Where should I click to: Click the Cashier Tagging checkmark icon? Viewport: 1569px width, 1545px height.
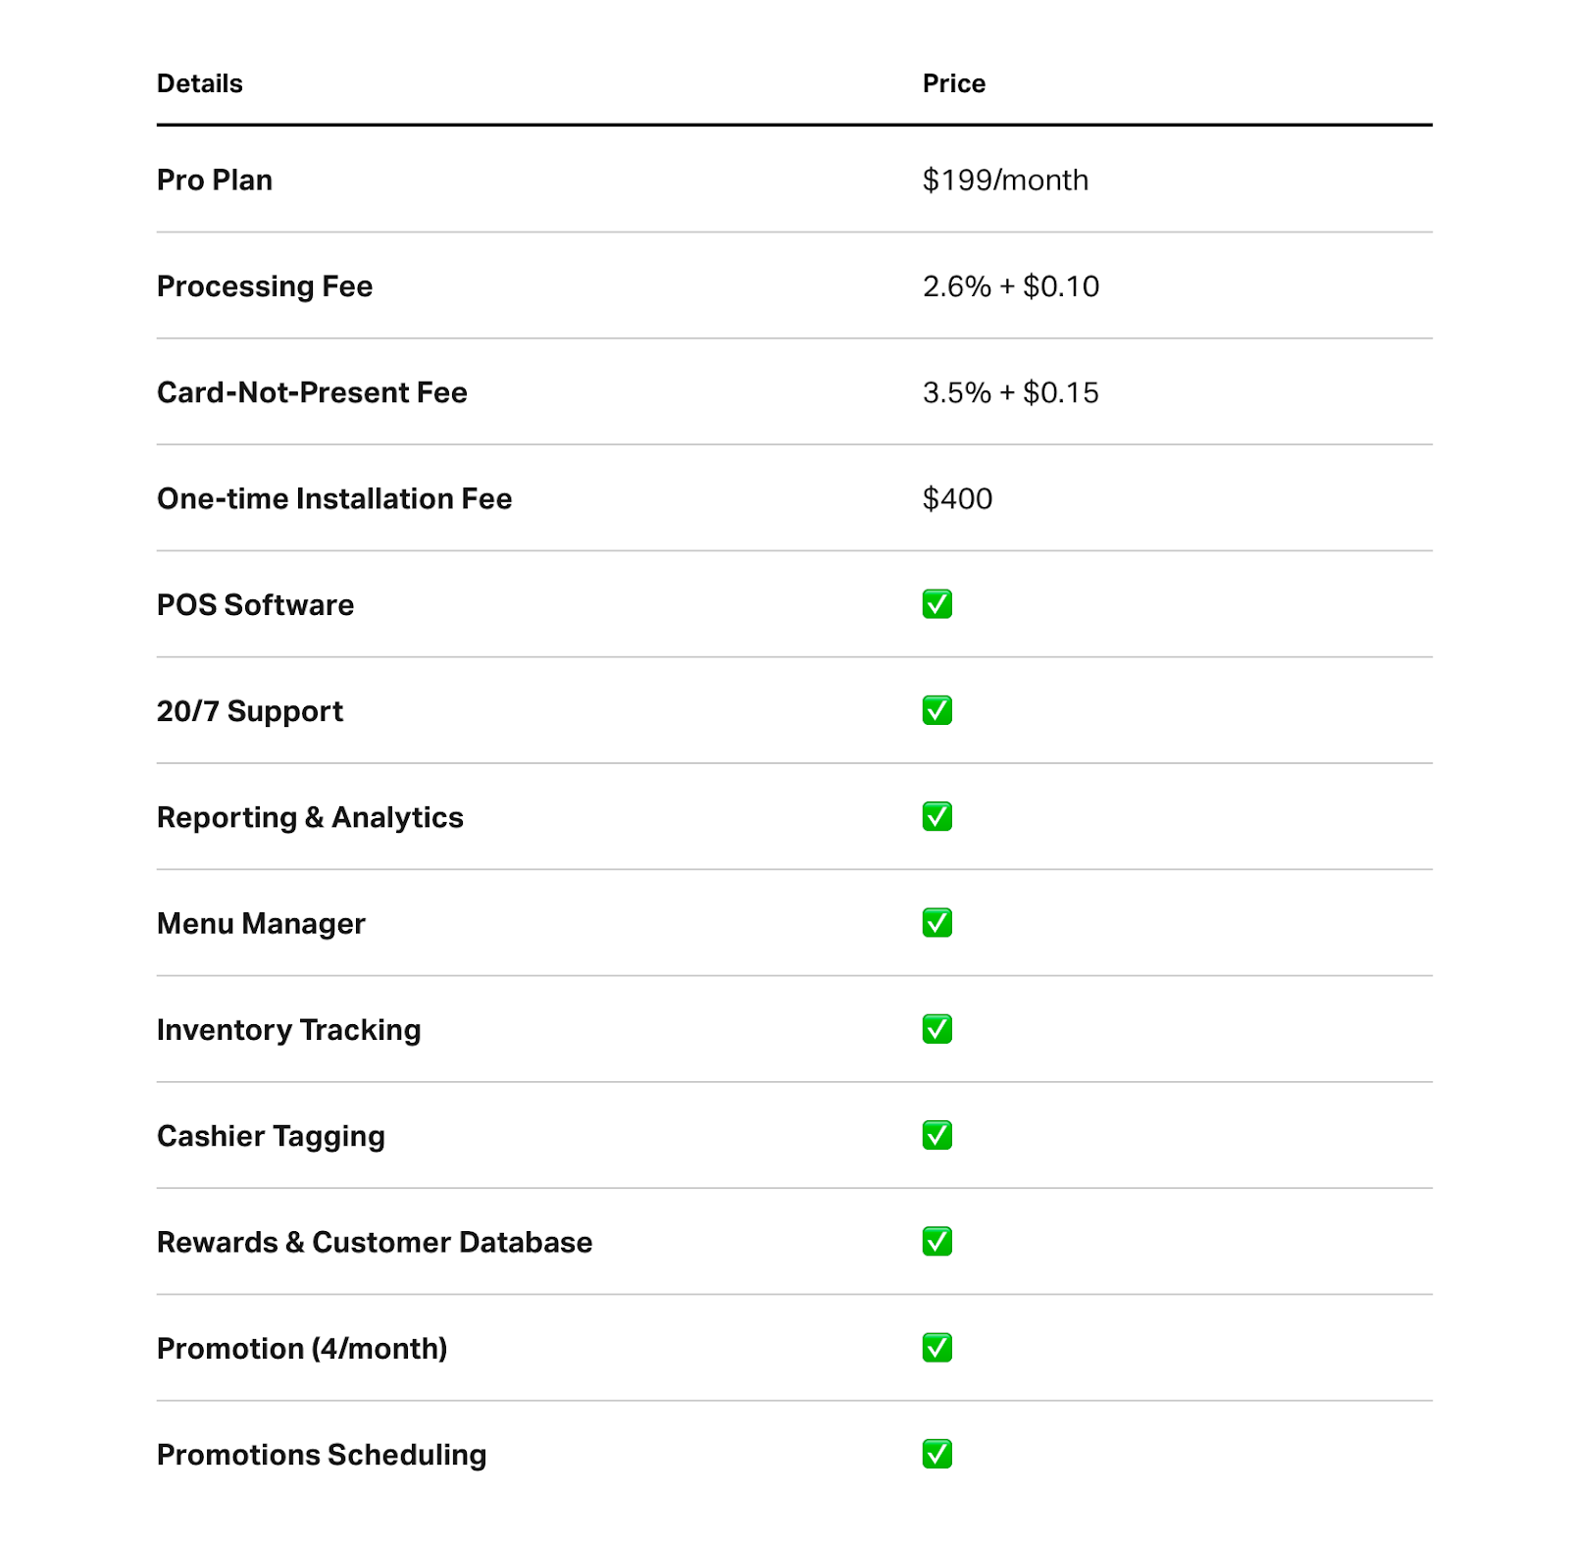coord(936,1135)
